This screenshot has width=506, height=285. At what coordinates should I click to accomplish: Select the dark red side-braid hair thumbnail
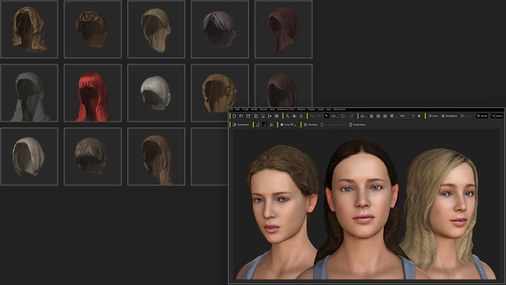click(283, 29)
